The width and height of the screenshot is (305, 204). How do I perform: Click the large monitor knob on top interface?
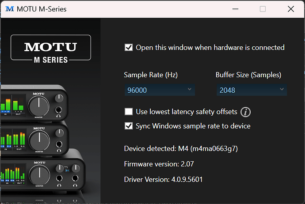pos(39,106)
